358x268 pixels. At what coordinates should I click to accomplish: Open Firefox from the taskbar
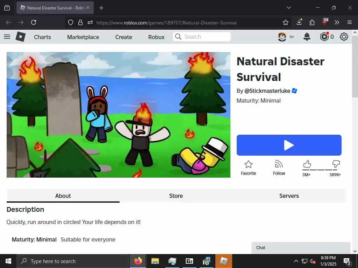click(x=138, y=261)
